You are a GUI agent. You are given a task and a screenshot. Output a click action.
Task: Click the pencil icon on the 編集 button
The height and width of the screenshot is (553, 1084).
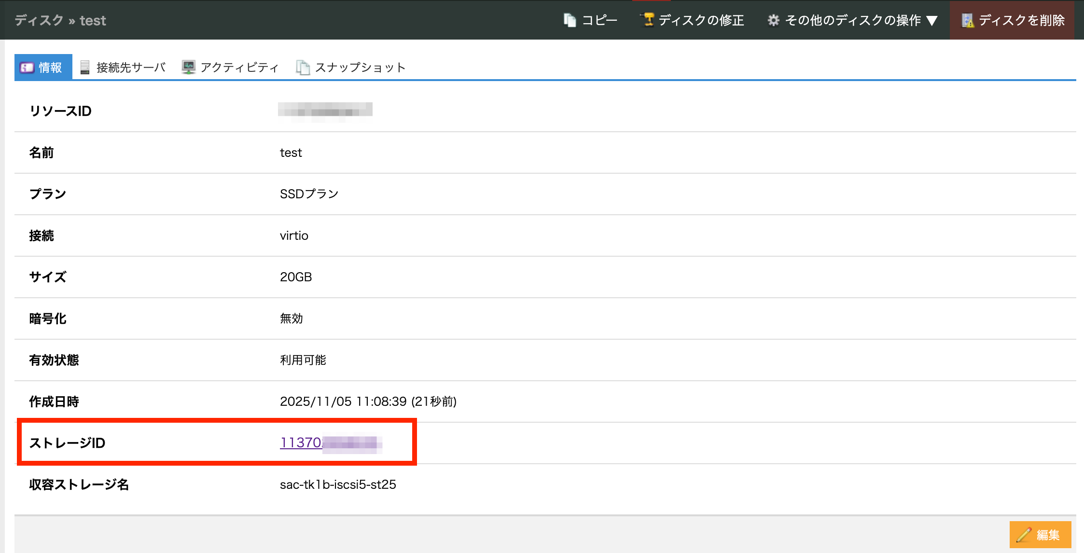pyautogui.click(x=1024, y=535)
